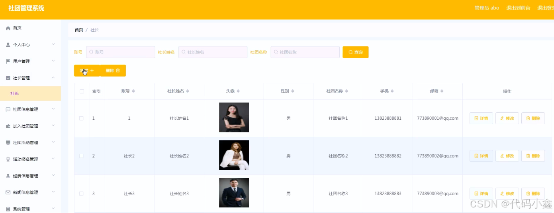554x213 pixels.
Task: Click the envelope icon for 新闻信息管理
Action: coord(8,192)
